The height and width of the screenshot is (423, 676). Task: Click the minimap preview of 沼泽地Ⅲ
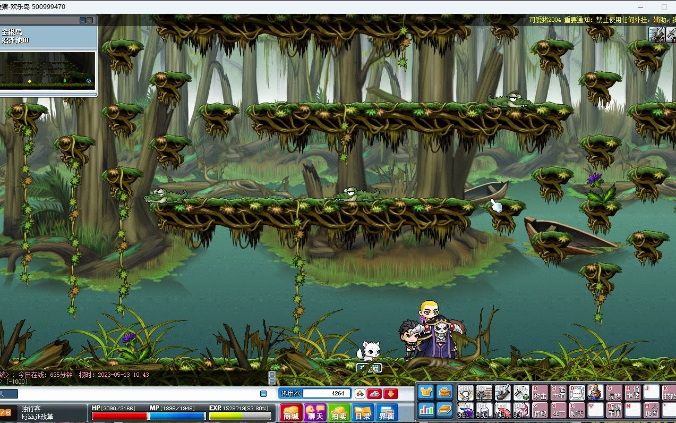point(48,71)
